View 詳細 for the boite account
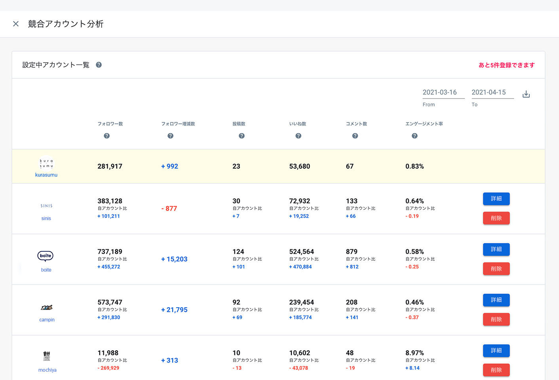559x380 pixels. (496, 249)
